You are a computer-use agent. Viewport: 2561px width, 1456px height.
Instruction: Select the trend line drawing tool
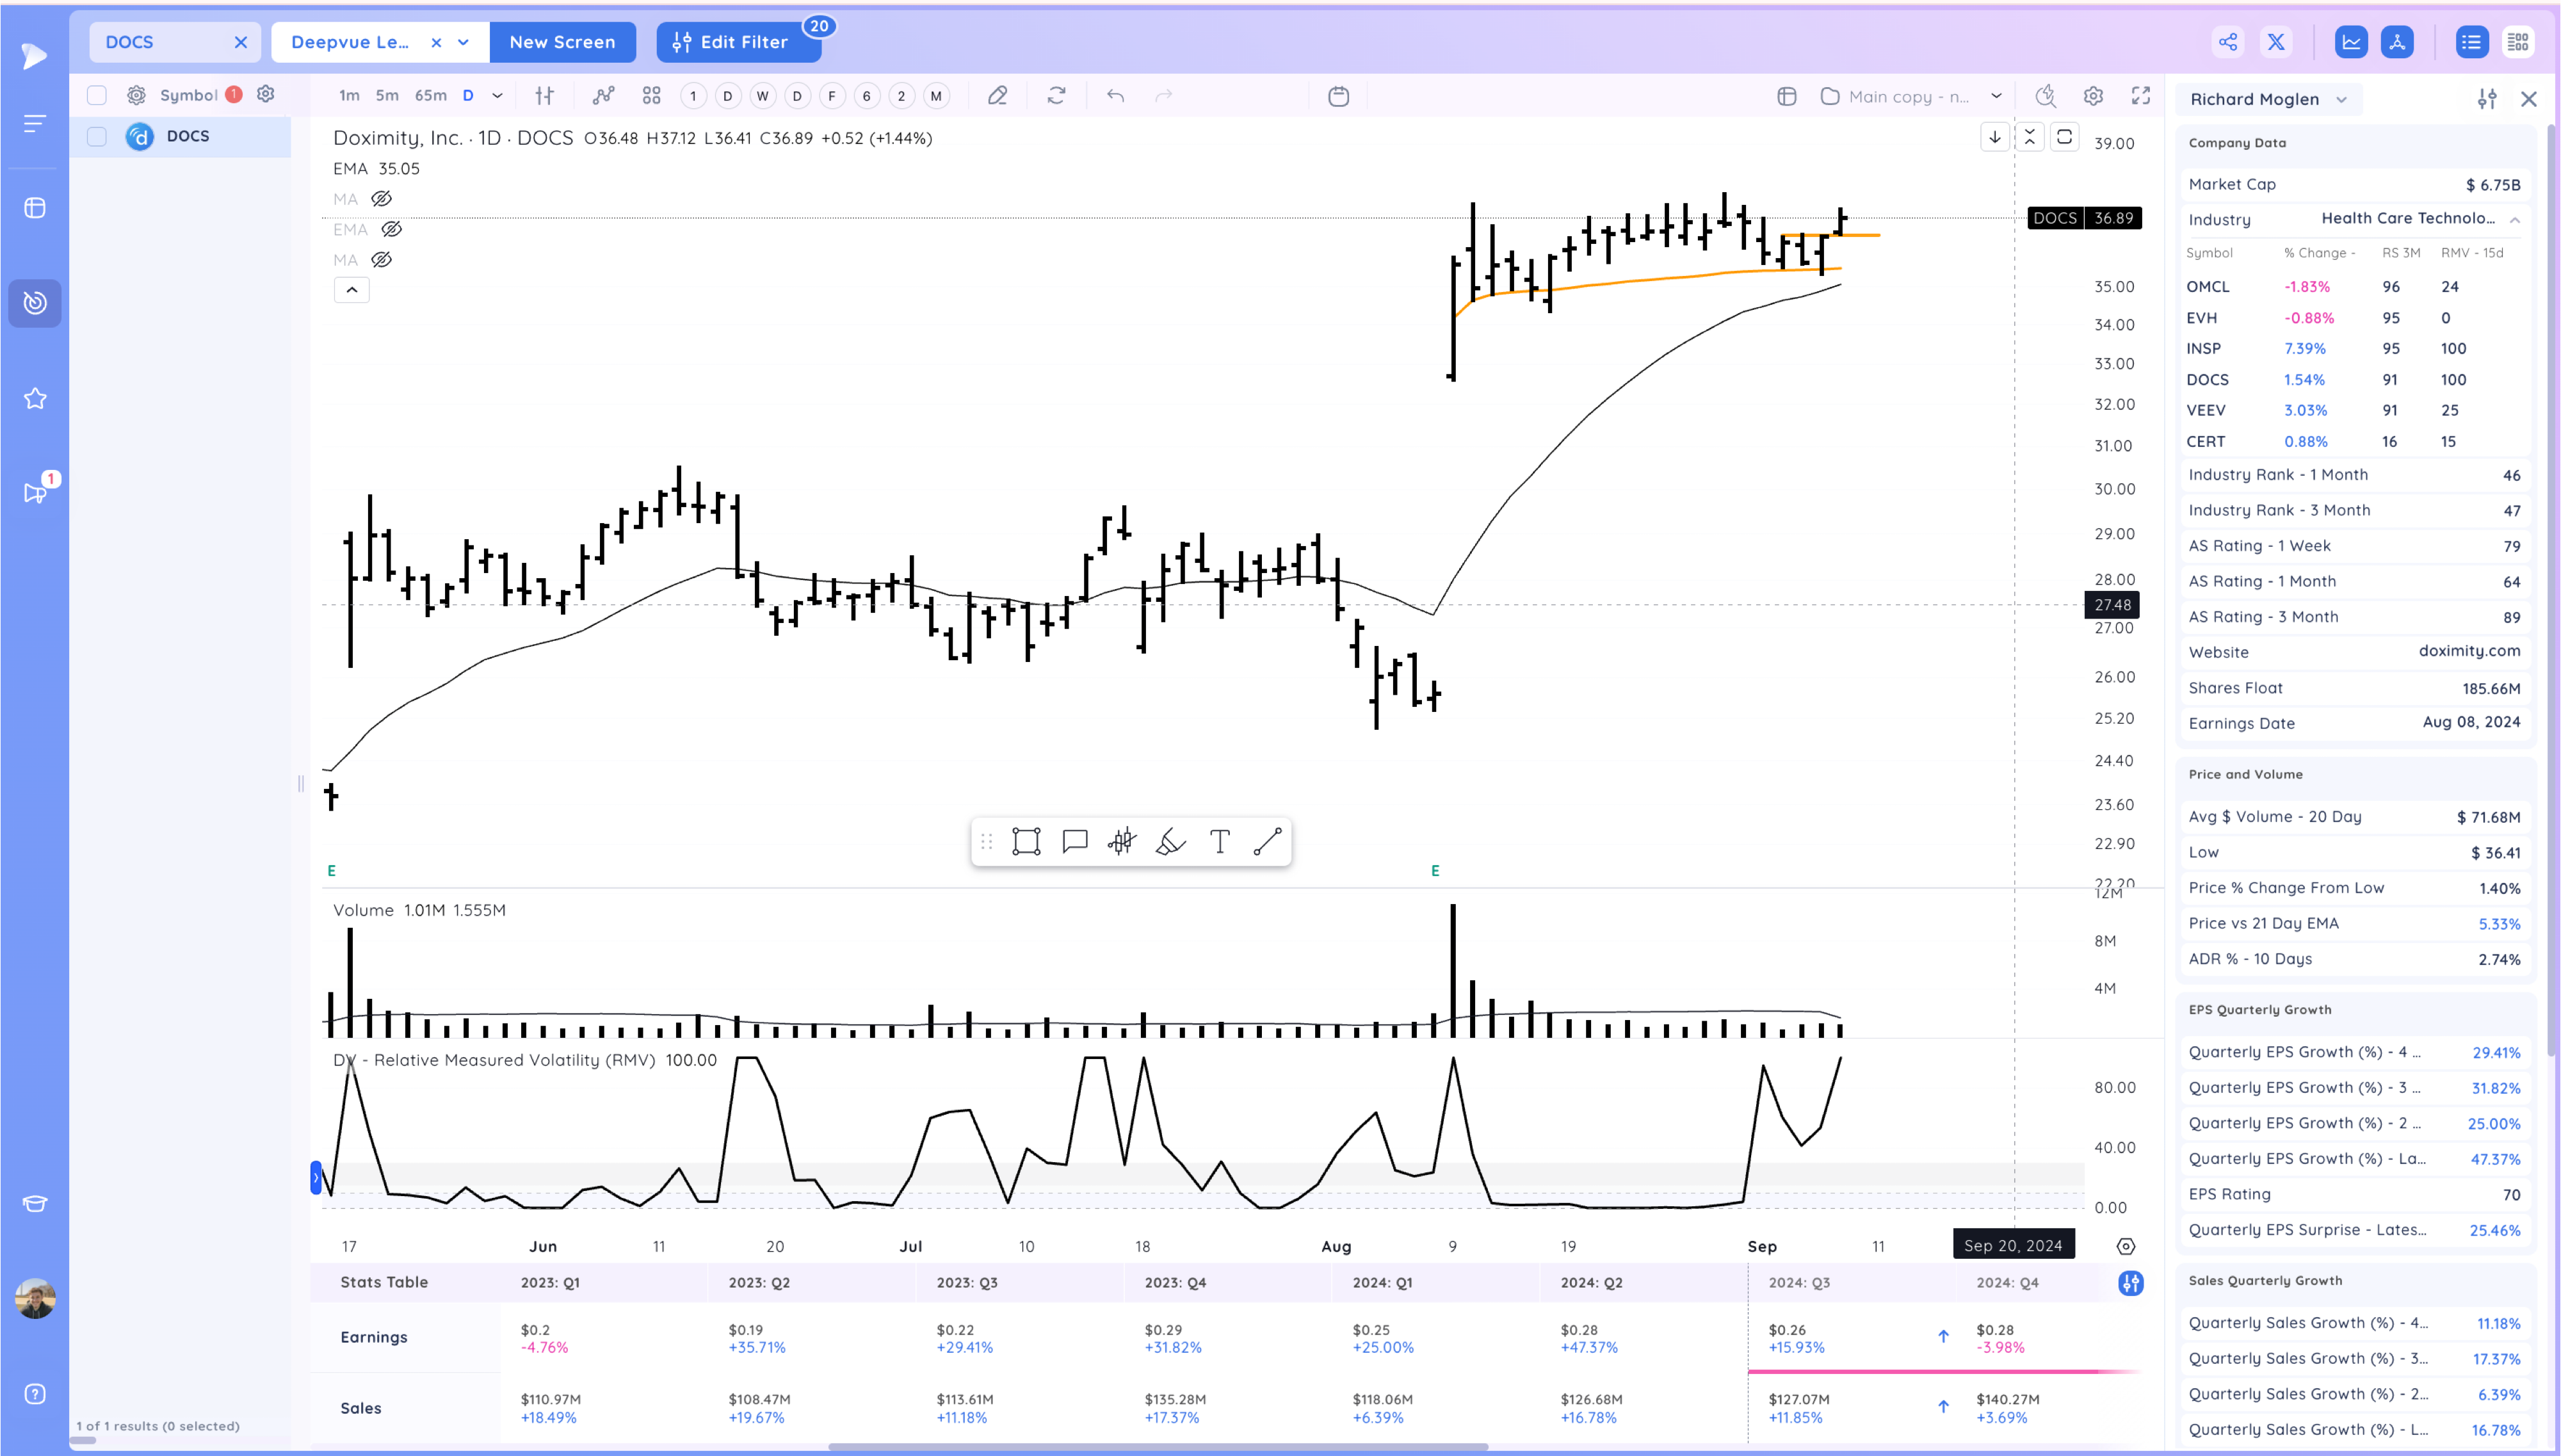pyautogui.click(x=1268, y=842)
